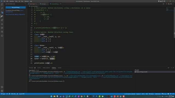Click Go Live in status bar

164,94
